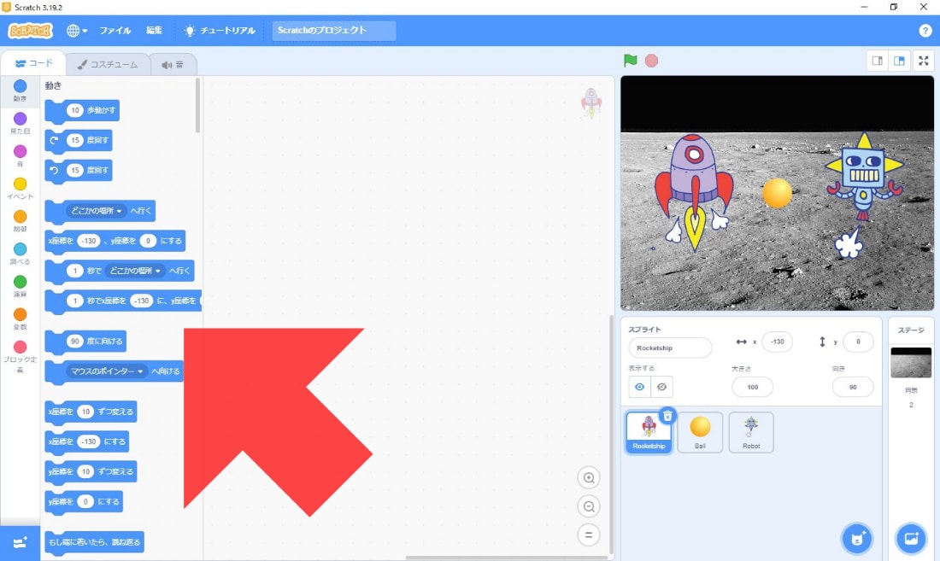Viewport: 940px width, 561px height.
Task: Select the 制御 control category
Action: pyautogui.click(x=20, y=221)
